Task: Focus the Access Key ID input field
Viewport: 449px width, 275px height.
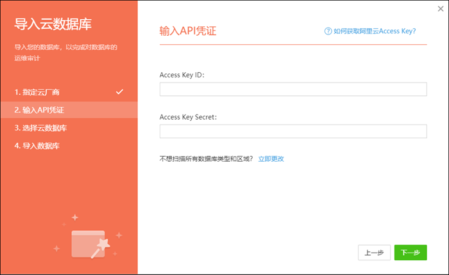Action: coord(292,90)
